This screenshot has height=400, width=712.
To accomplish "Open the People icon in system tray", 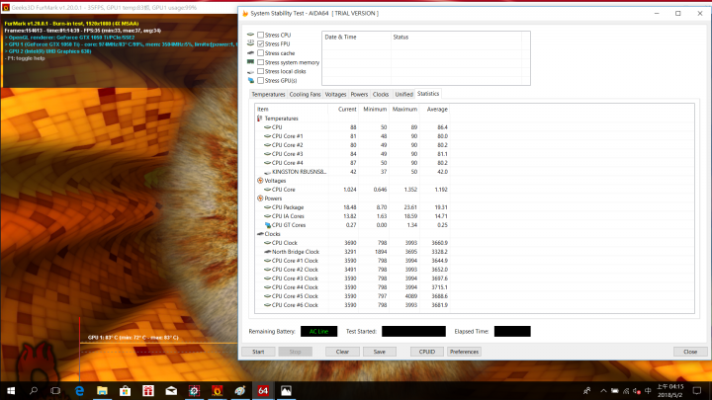I will click(586, 390).
